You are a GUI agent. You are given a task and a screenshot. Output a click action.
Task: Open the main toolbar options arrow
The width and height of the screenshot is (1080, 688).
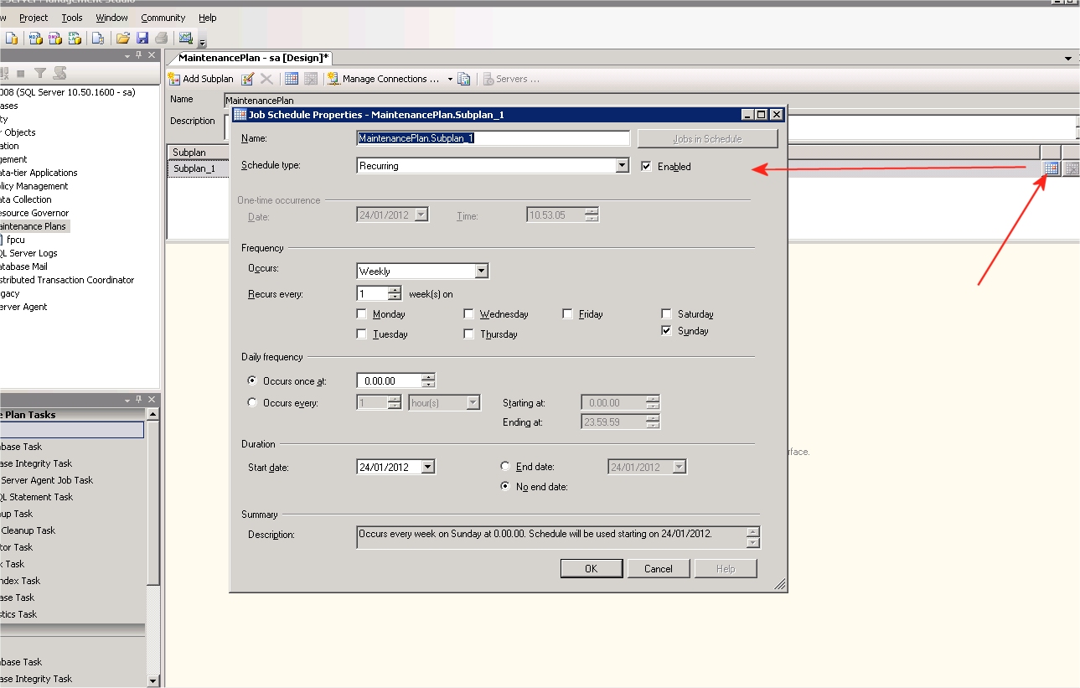click(202, 42)
